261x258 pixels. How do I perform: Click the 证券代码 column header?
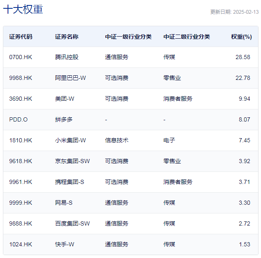[21, 37]
